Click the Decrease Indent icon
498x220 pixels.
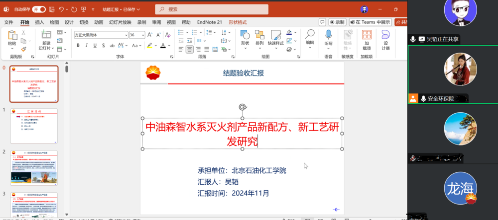(x=181, y=41)
